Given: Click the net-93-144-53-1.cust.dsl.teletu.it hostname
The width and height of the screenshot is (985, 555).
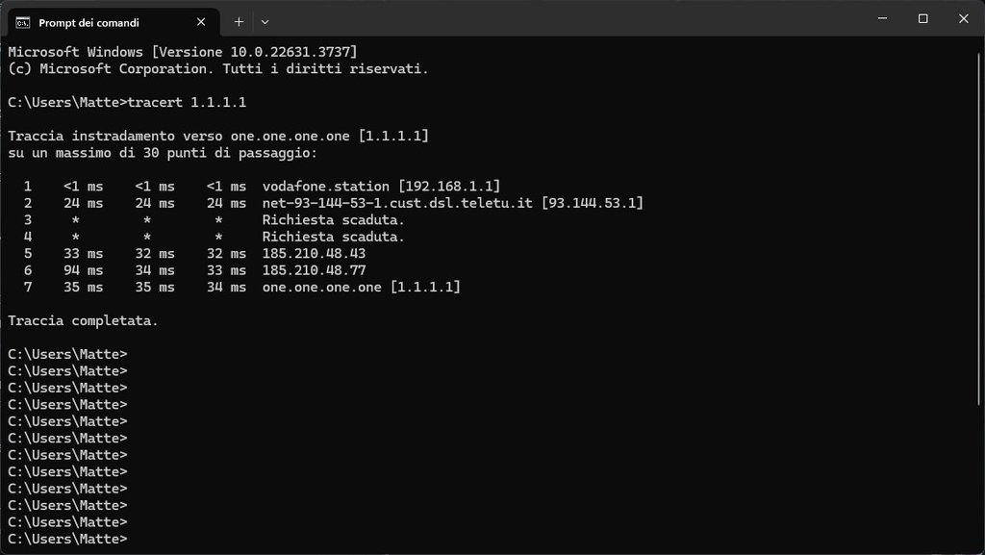Looking at the screenshot, I should 397,203.
